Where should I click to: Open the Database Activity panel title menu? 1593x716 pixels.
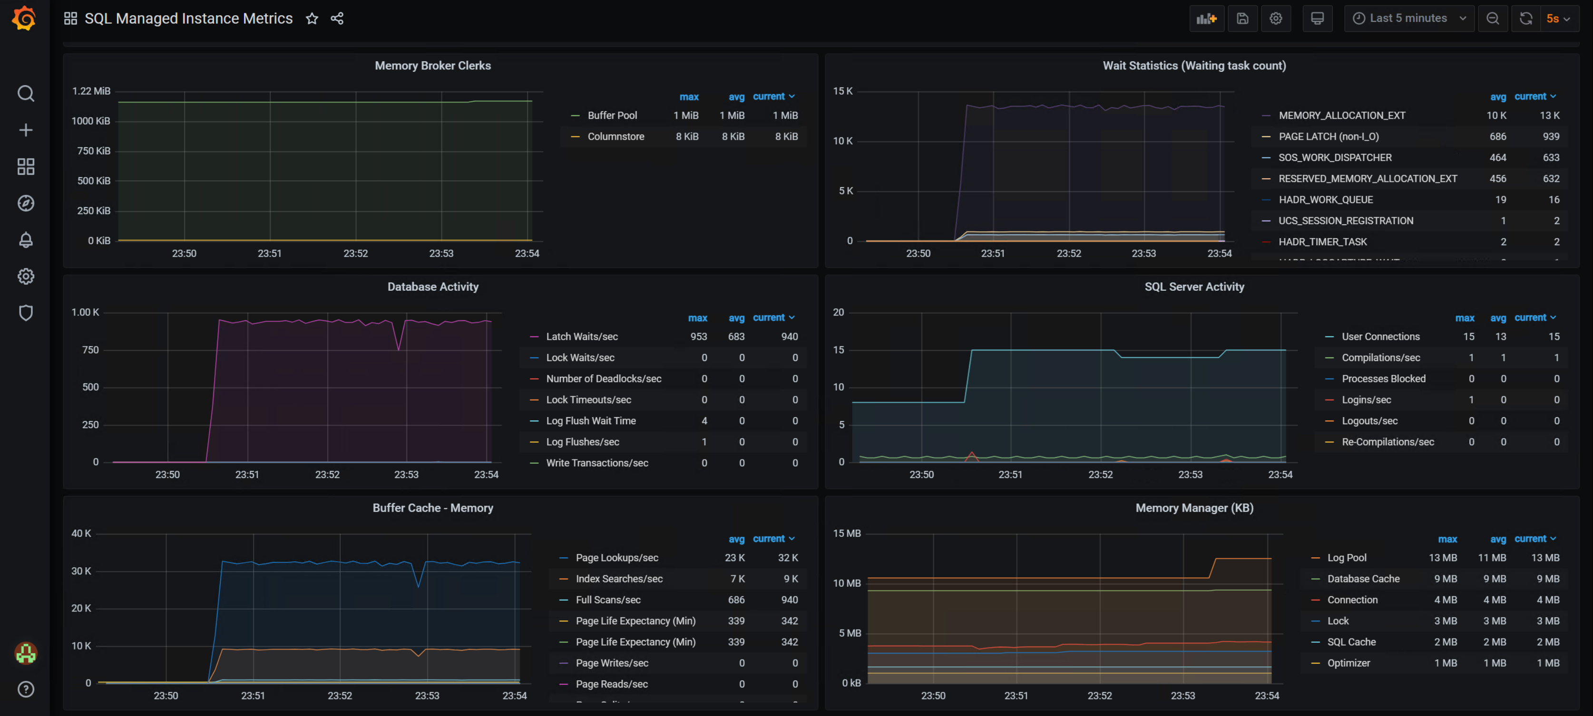pyautogui.click(x=433, y=286)
